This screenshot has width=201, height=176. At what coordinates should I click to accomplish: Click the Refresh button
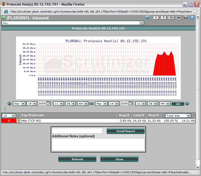tap(77, 159)
